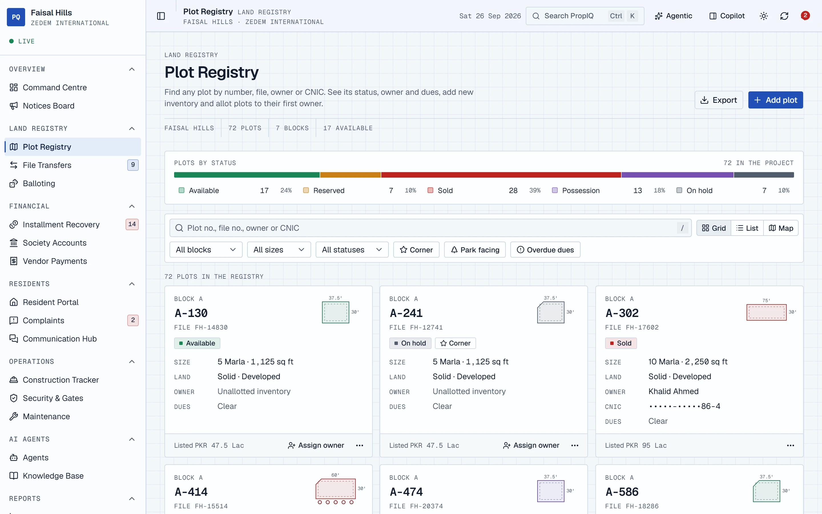Open Security & Gates
The image size is (822, 514).
pyautogui.click(x=73, y=398)
